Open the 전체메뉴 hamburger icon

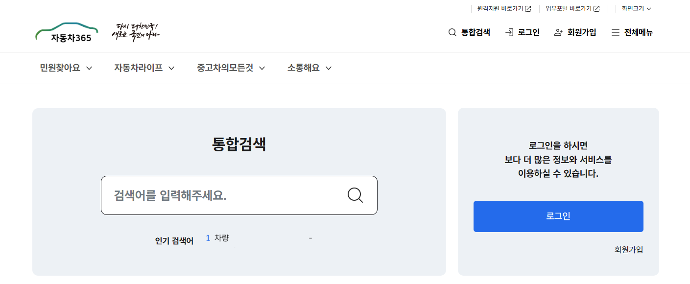pos(615,32)
